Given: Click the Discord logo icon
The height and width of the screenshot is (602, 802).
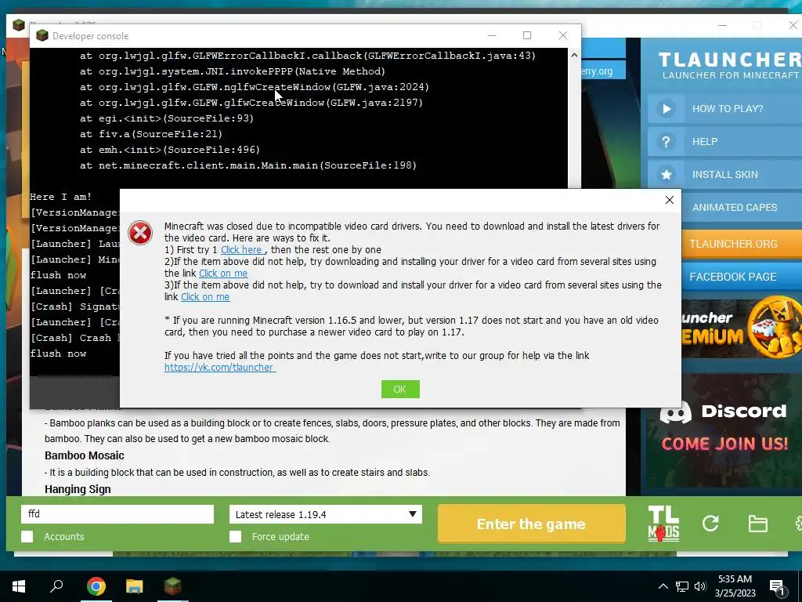Looking at the screenshot, I should coord(676,412).
